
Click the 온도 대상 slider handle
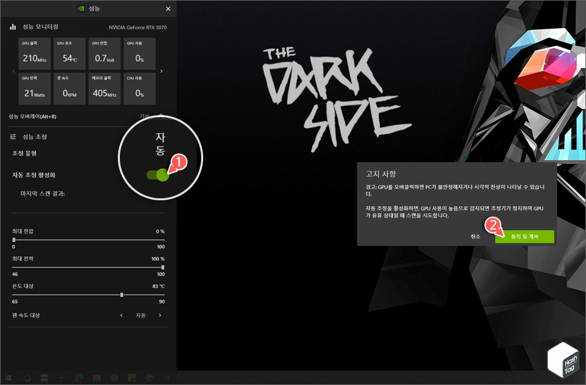click(122, 295)
